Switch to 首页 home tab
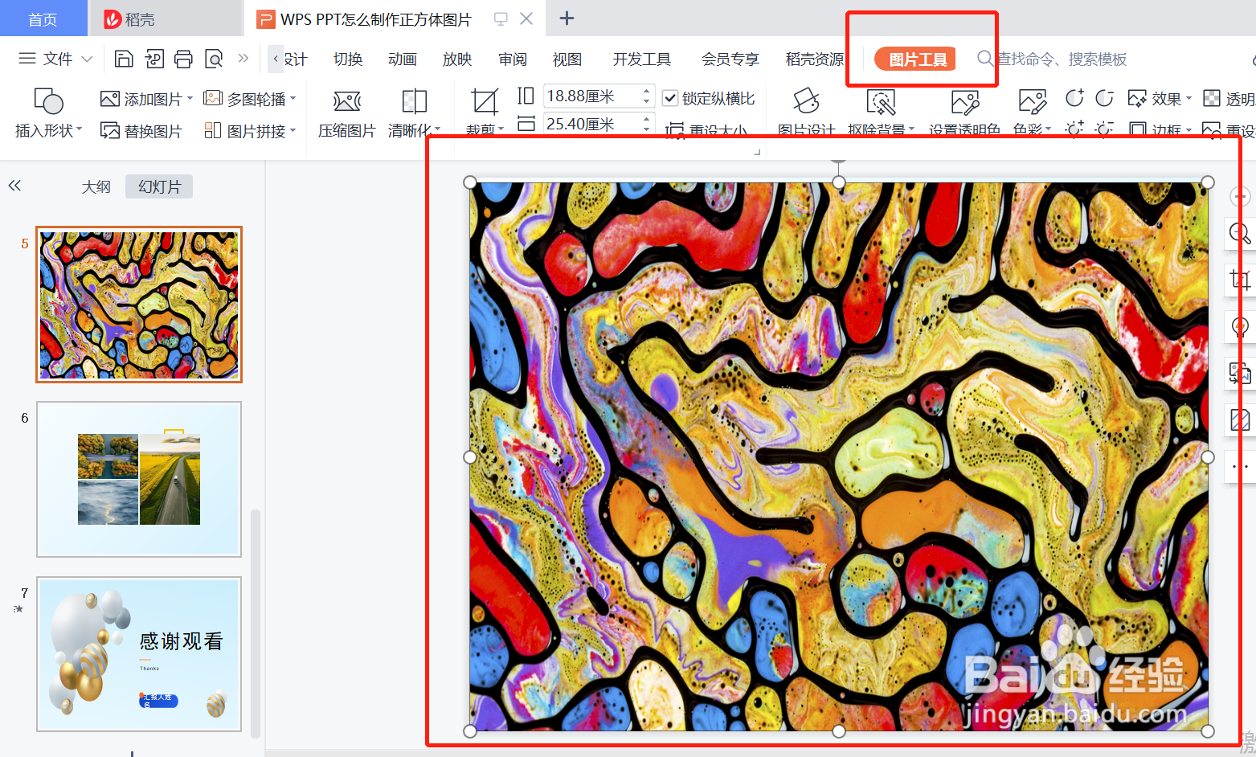Screen dimensions: 1256x757 (x=43, y=18)
